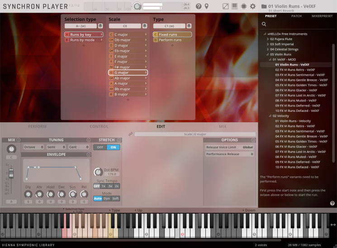Collapse the 05 Violin Runs folder
The width and height of the screenshot is (337, 248).
point(268,54)
